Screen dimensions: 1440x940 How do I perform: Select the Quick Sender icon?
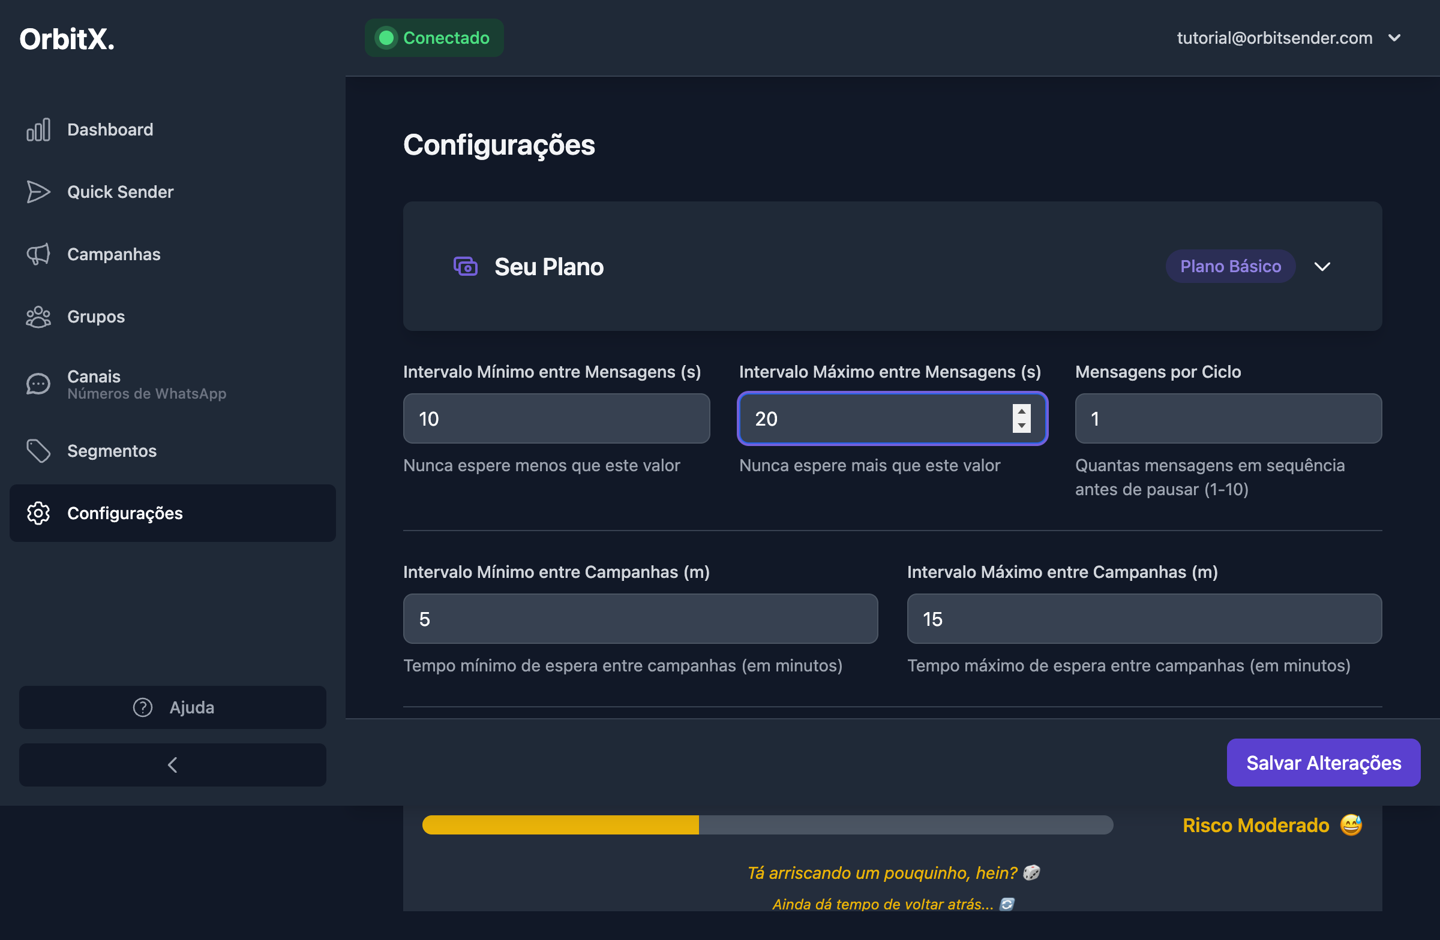click(38, 192)
